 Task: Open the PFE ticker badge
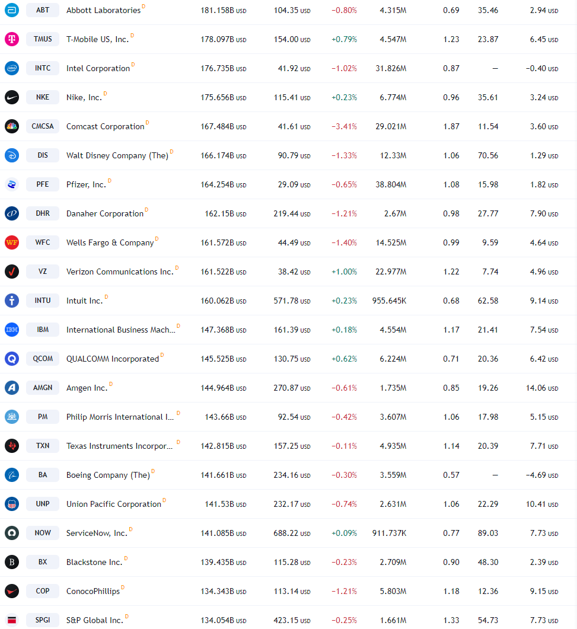click(x=43, y=184)
